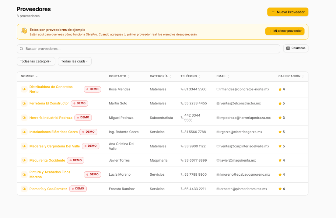
Task: Click the envelope icon next to javier@maquirenta.mx
Action: (218, 160)
